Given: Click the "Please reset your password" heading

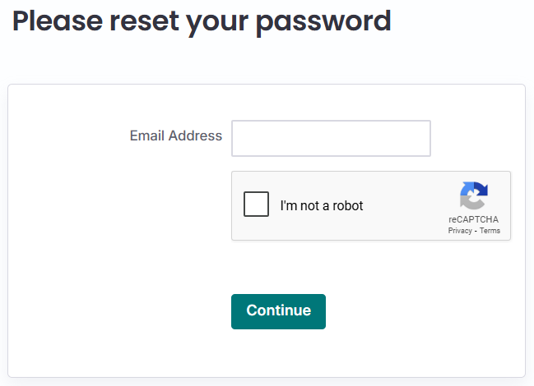Looking at the screenshot, I should (x=202, y=21).
